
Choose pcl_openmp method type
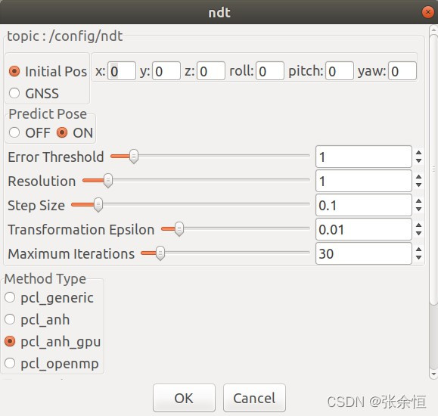10,363
